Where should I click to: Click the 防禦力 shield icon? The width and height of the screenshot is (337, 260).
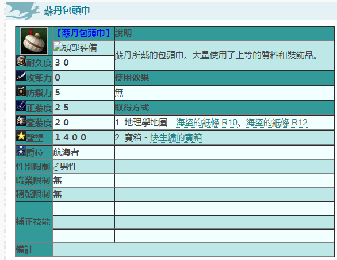tap(21, 91)
